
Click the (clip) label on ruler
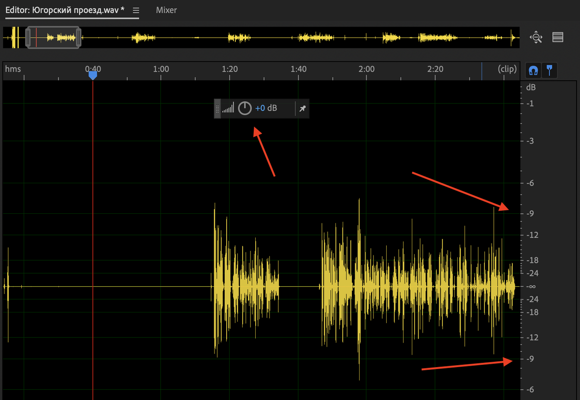pyautogui.click(x=507, y=69)
